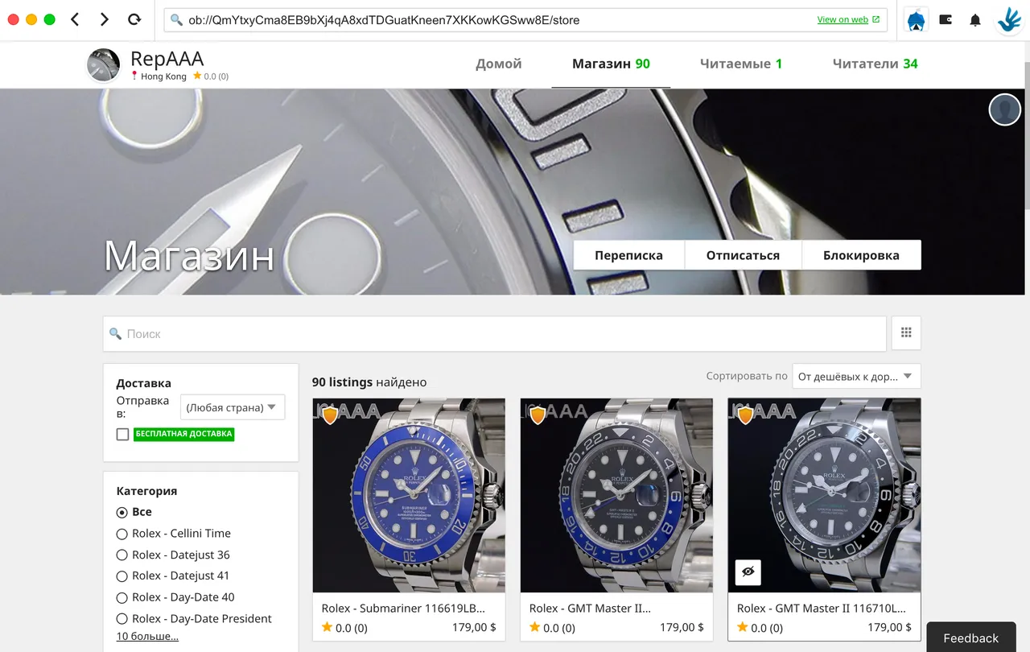Click the ob:// address bar field
This screenshot has width=1030, height=652.
click(x=525, y=20)
